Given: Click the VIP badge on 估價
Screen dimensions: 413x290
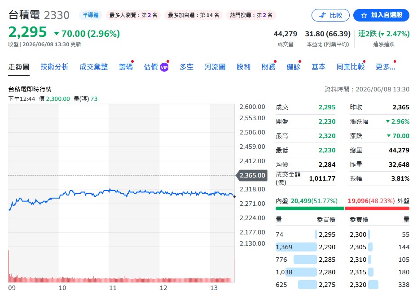Looking at the screenshot, I should (x=164, y=67).
